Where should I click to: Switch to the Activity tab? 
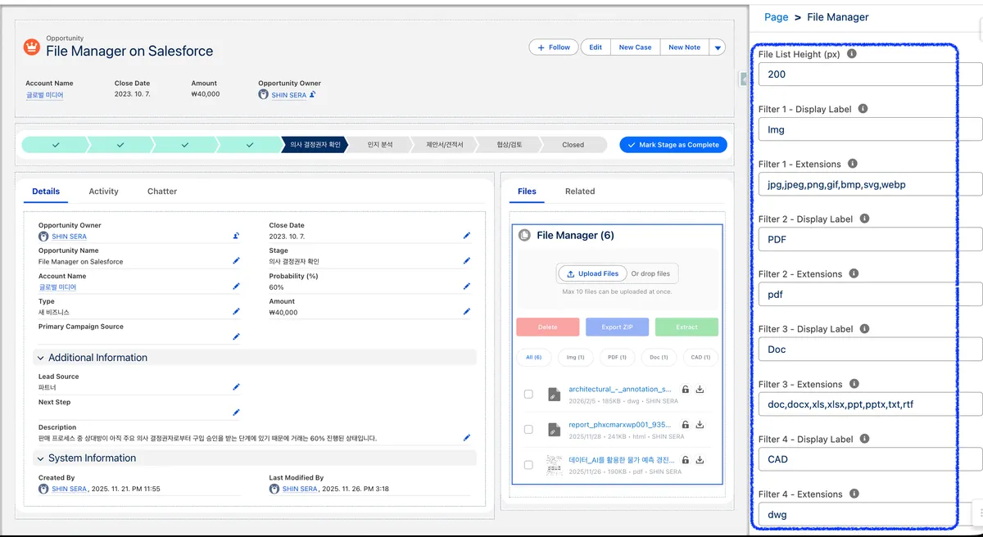pos(103,191)
